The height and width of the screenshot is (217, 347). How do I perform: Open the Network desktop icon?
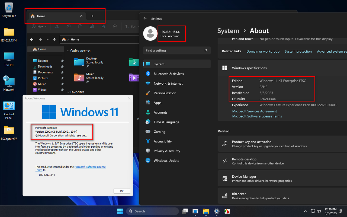click(9, 84)
